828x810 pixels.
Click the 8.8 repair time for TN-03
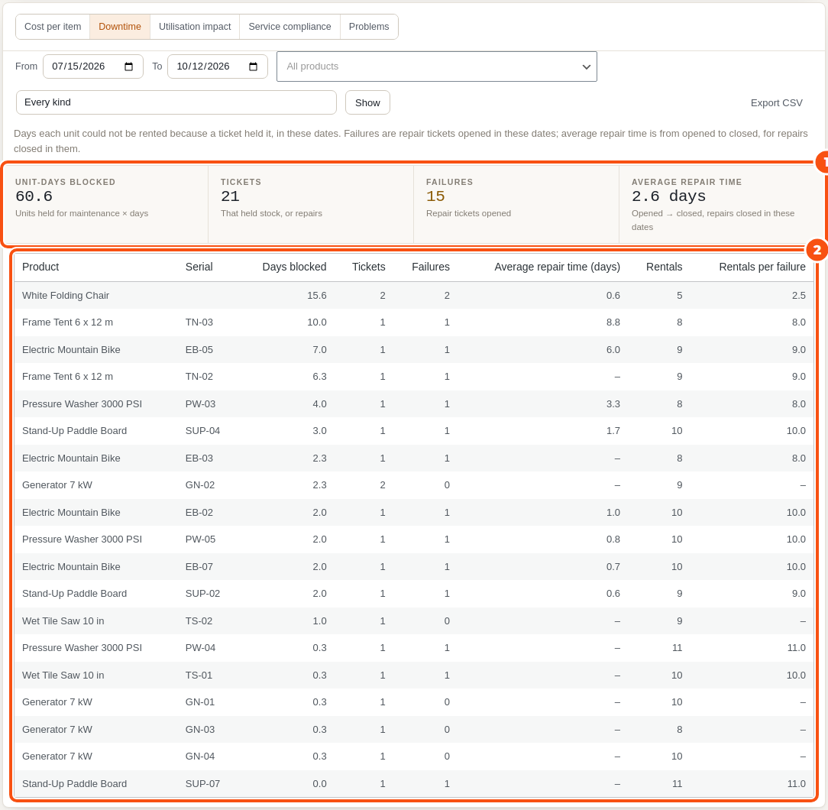coord(613,322)
